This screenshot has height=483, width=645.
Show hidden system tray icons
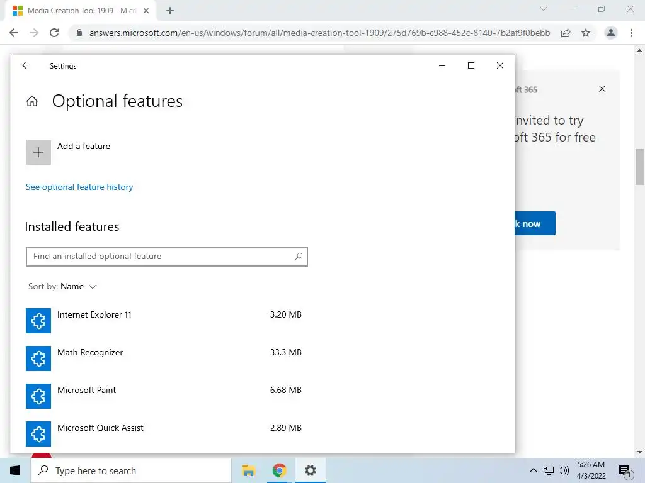533,470
